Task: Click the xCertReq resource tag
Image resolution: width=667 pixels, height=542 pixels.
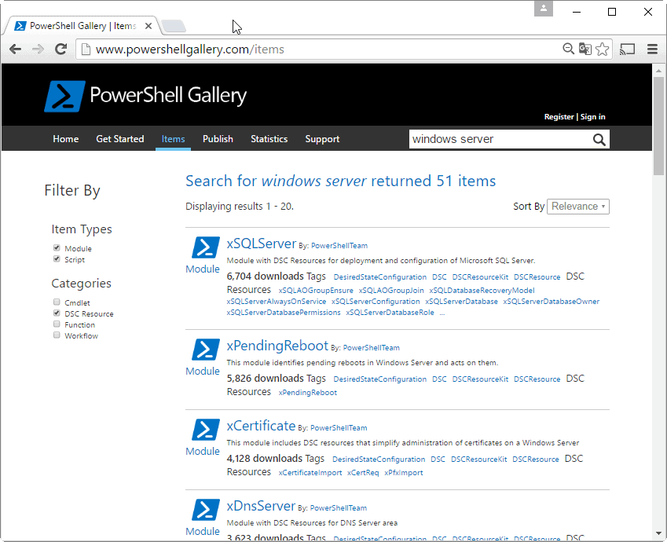Action: 363,473
